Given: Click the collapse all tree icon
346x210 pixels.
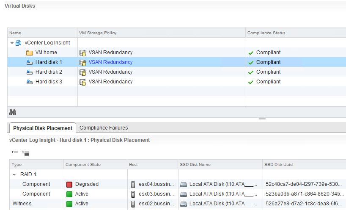Looking at the screenshot, I should click(15, 152).
